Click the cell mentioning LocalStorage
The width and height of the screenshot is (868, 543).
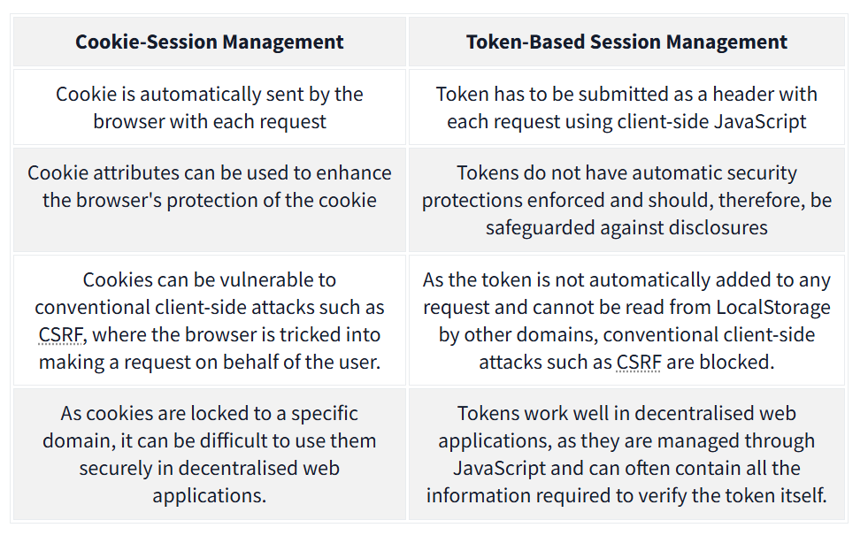click(626, 320)
